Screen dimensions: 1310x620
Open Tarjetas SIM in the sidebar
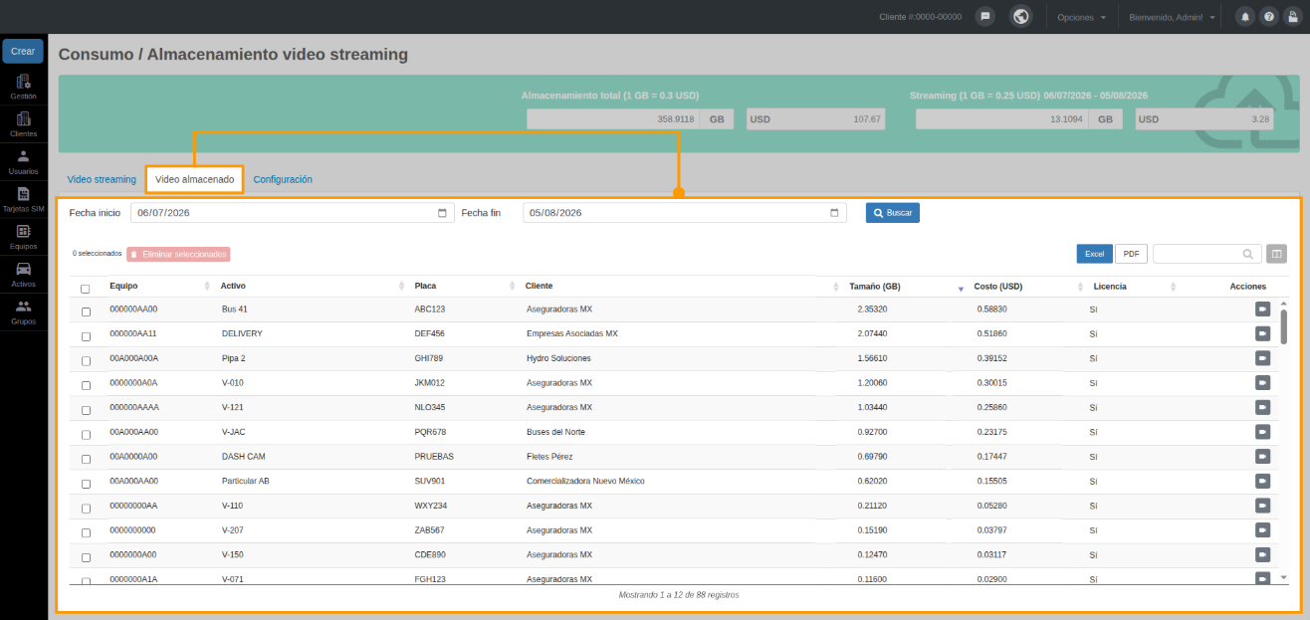click(x=24, y=200)
